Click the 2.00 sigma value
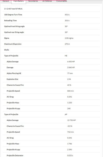103x157 pixels. [x=69, y=38]
